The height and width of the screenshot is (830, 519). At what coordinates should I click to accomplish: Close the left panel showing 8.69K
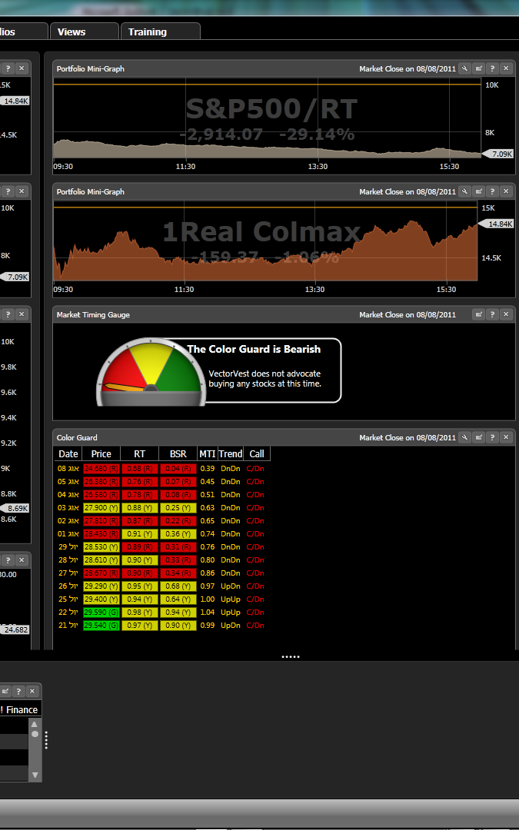(x=22, y=314)
